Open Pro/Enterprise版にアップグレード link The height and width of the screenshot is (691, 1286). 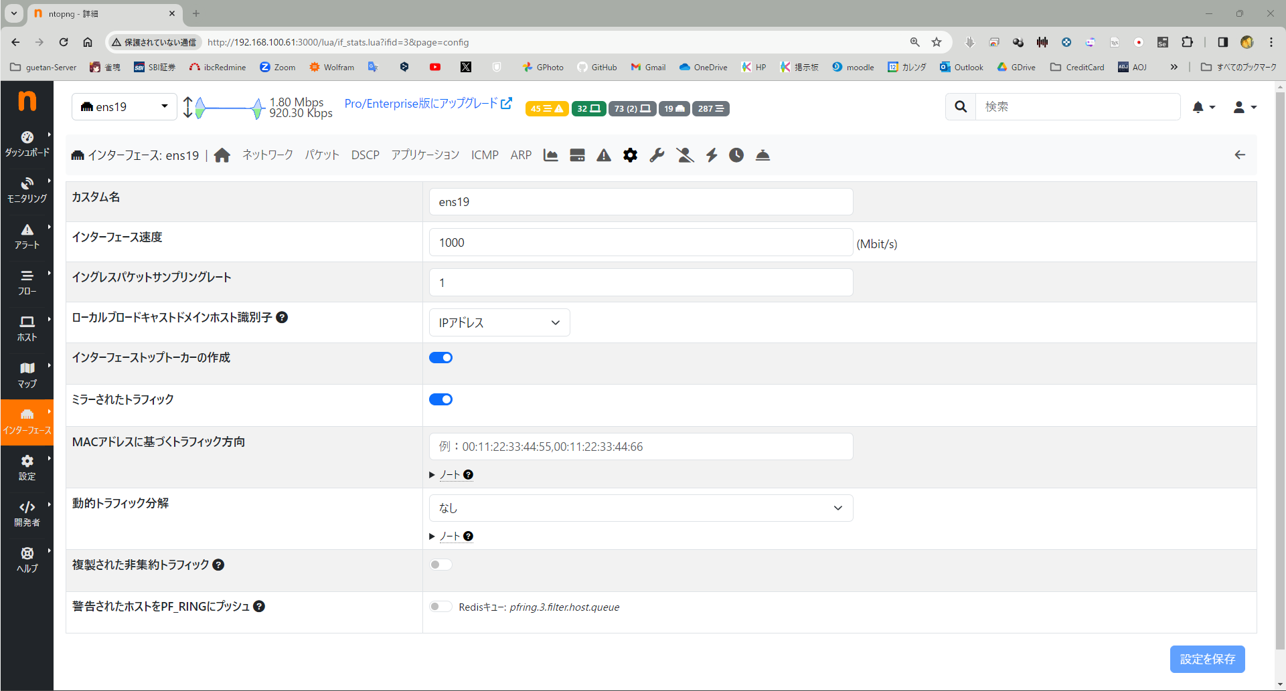click(x=428, y=104)
